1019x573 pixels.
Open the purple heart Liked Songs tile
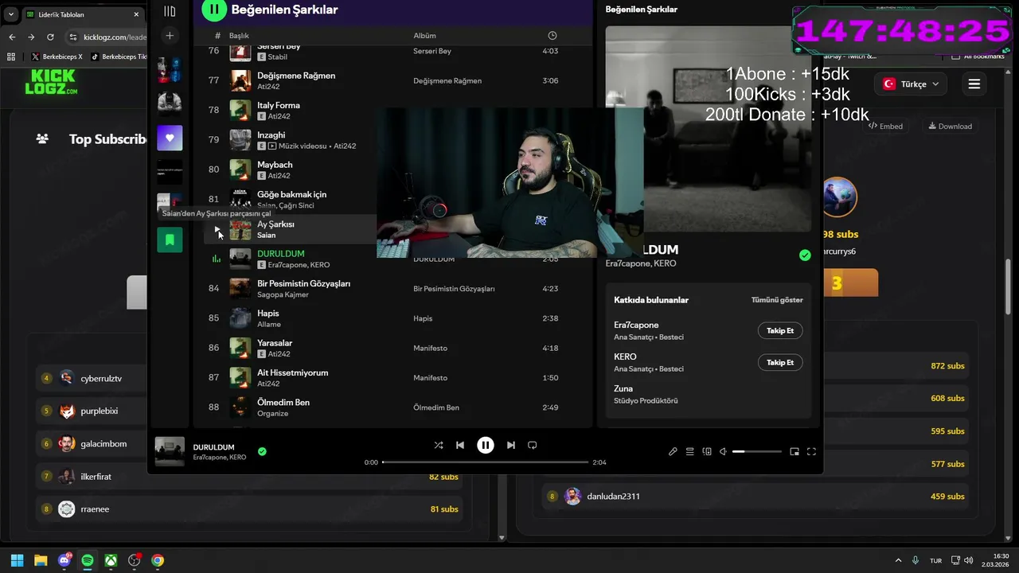[170, 138]
